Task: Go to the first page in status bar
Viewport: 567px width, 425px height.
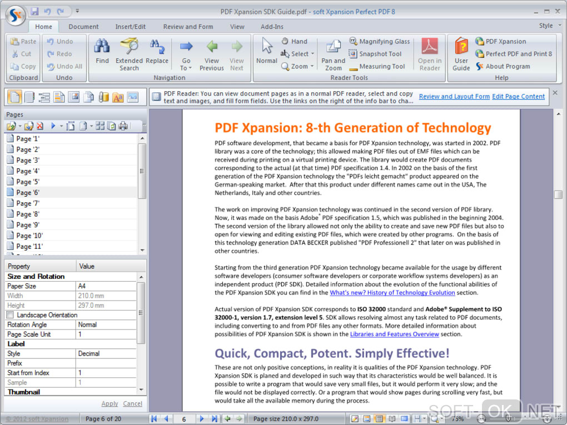Action: (x=154, y=418)
